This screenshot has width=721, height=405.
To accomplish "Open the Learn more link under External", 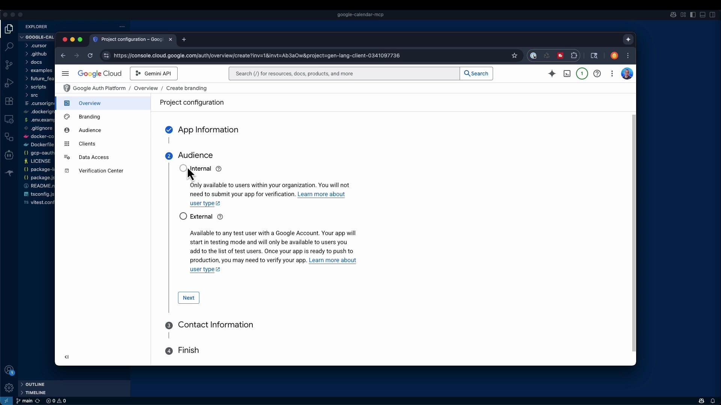I will pos(332,260).
